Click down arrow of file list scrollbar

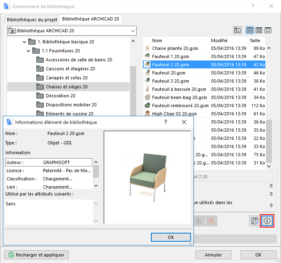tap(269, 166)
